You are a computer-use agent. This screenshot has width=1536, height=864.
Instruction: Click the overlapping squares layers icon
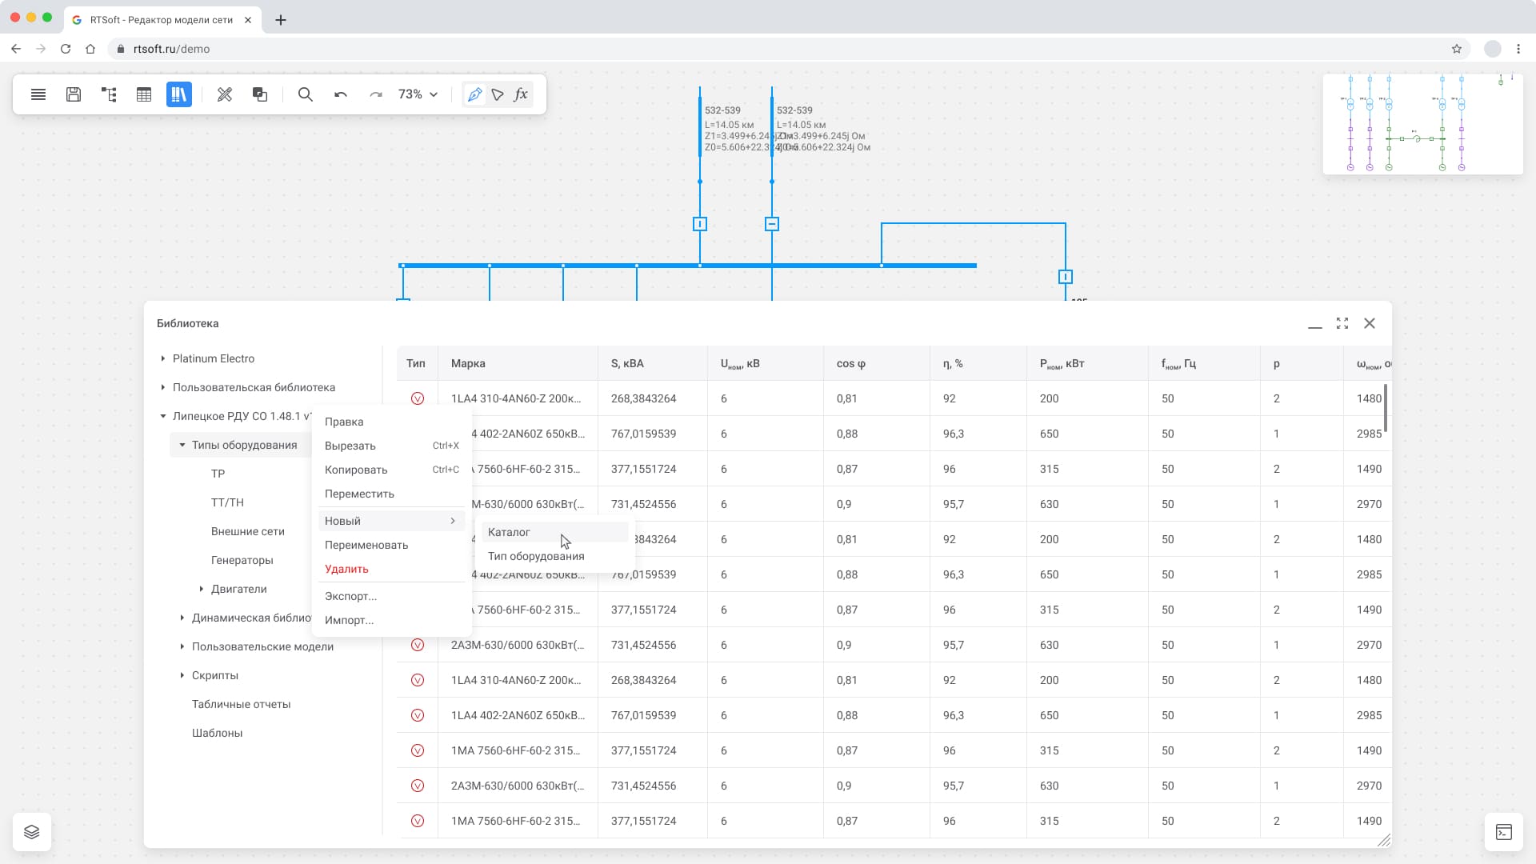pos(260,94)
